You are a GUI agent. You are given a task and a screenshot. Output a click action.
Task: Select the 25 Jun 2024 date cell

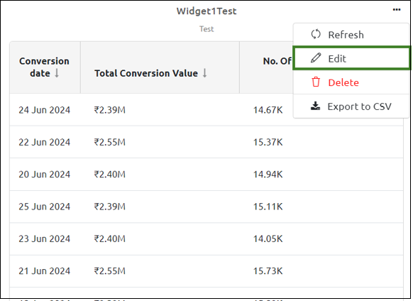[x=44, y=207]
